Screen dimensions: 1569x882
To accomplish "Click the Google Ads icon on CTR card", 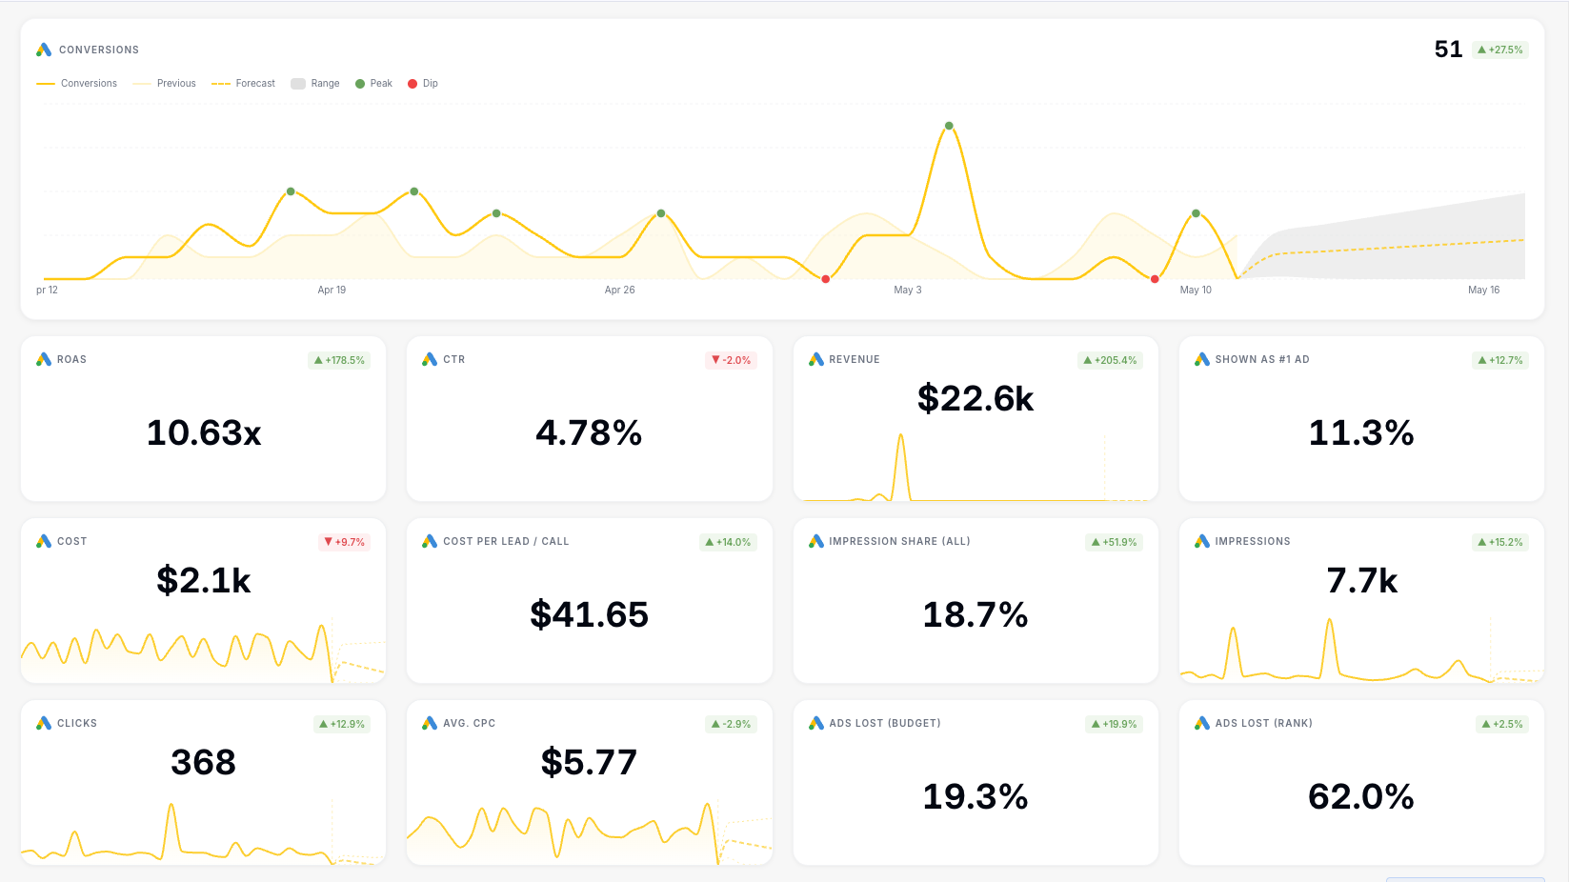I will pyautogui.click(x=430, y=359).
